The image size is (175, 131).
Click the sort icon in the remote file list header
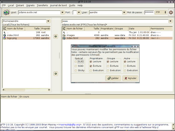tap(64, 29)
